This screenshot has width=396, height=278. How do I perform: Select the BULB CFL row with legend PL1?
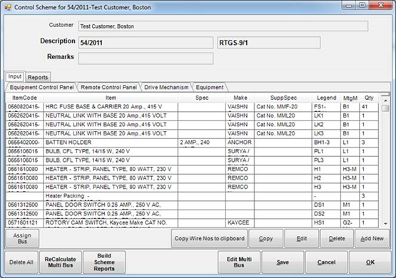click(x=192, y=151)
